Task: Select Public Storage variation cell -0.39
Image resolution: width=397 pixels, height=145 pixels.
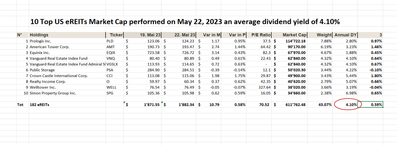Action: (x=209, y=70)
